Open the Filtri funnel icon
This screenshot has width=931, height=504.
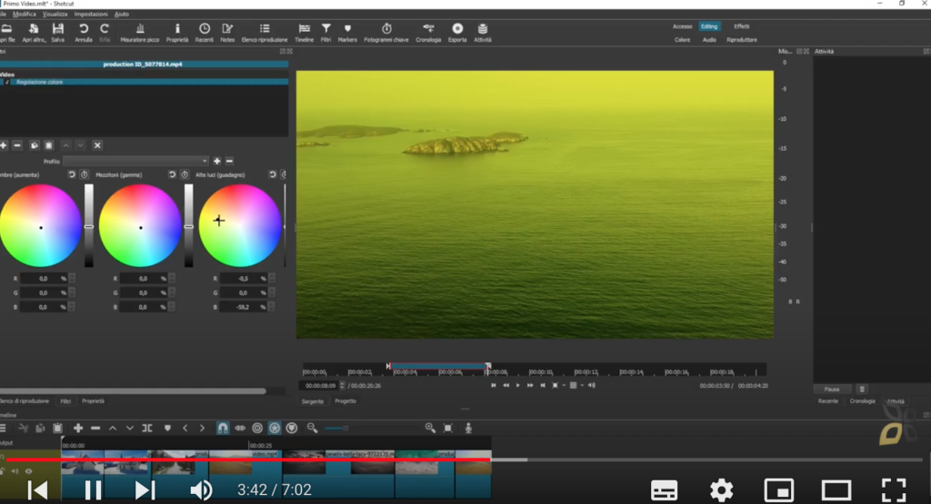pos(326,33)
